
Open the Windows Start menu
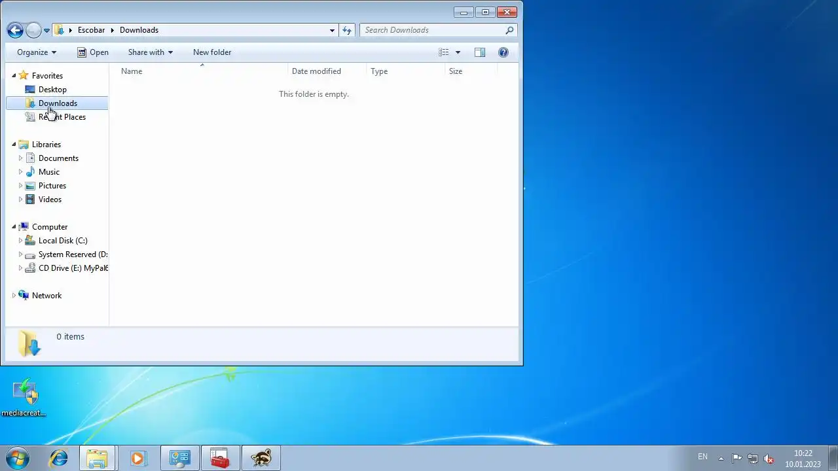pyautogui.click(x=17, y=458)
